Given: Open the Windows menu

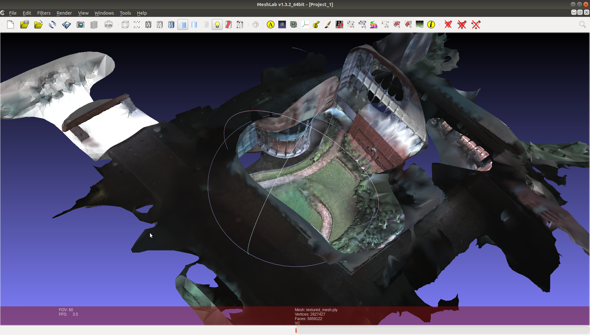Looking at the screenshot, I should (104, 13).
